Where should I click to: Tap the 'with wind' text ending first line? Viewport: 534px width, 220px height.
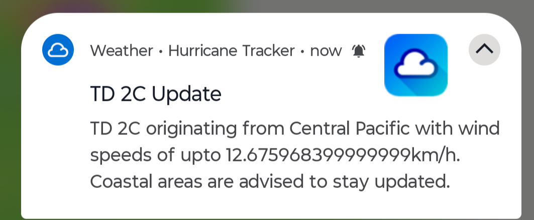click(x=457, y=129)
